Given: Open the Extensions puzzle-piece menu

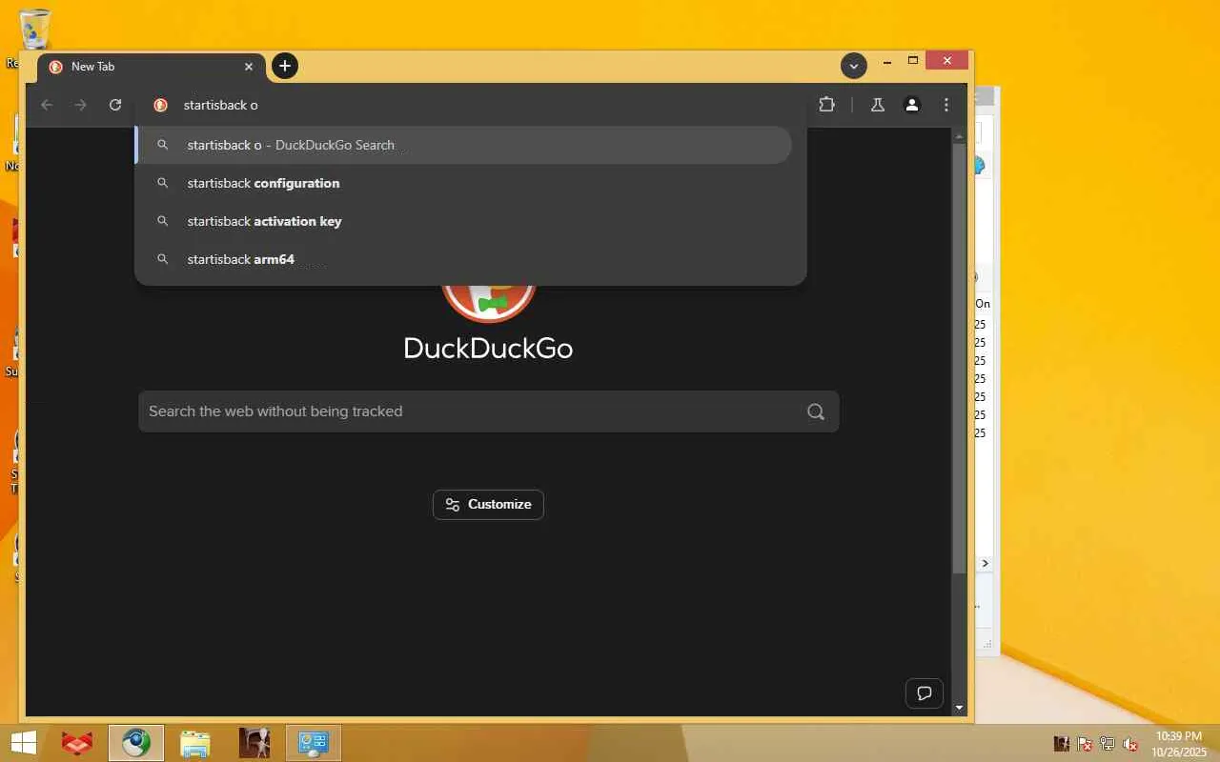Looking at the screenshot, I should (826, 105).
